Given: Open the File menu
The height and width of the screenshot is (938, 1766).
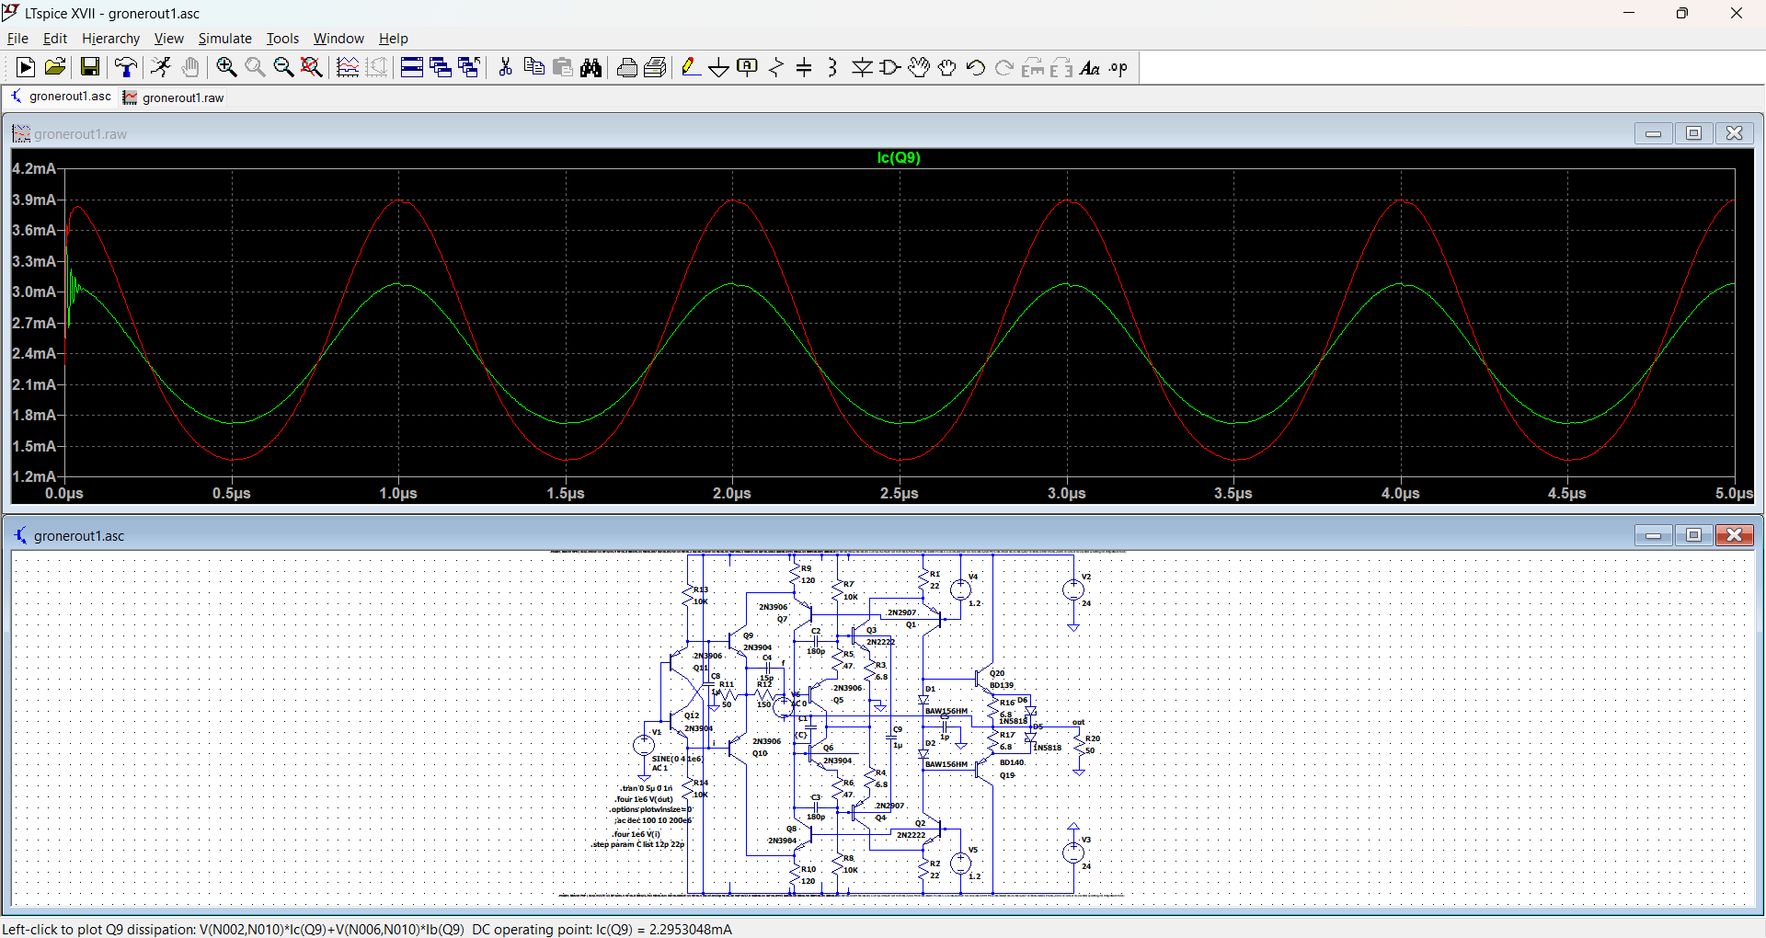Looking at the screenshot, I should pos(17,39).
